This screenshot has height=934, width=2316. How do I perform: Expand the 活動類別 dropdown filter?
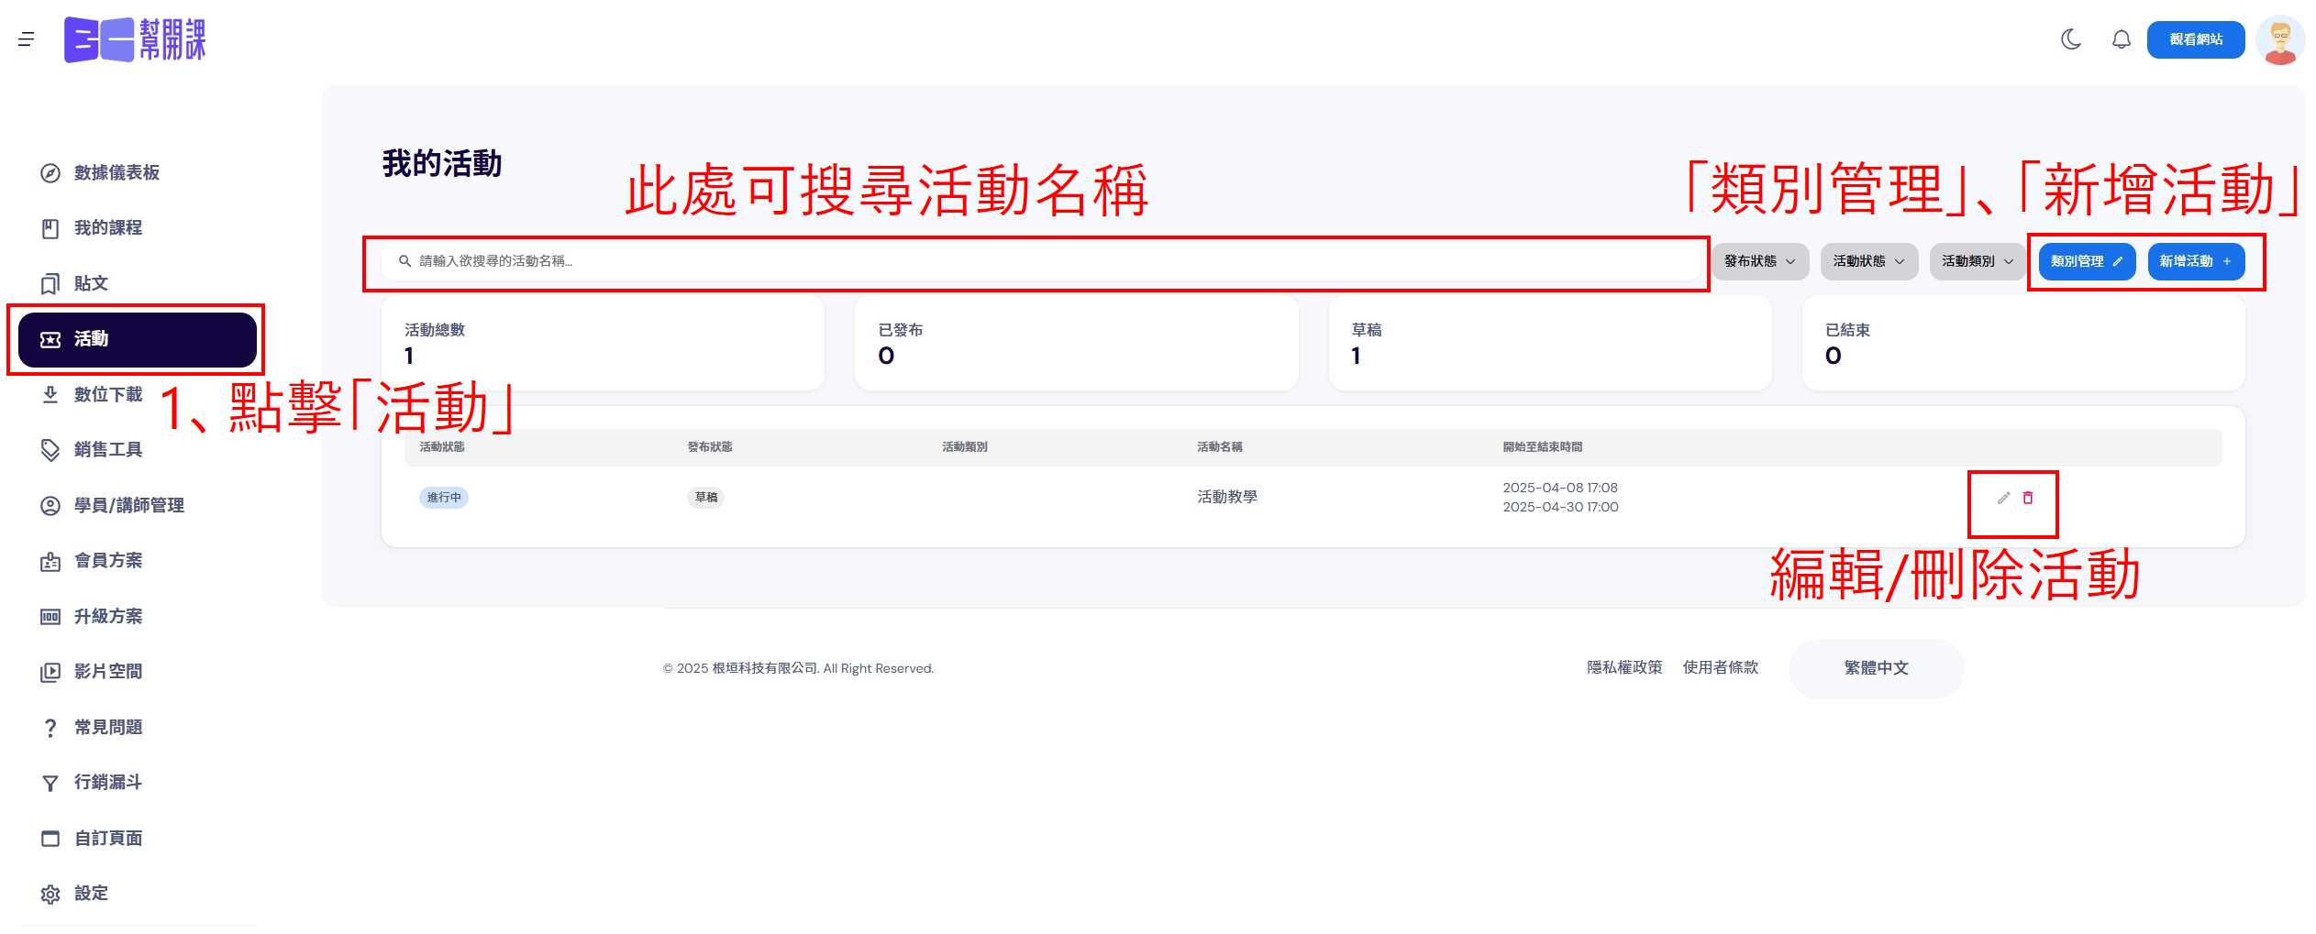(x=1977, y=261)
